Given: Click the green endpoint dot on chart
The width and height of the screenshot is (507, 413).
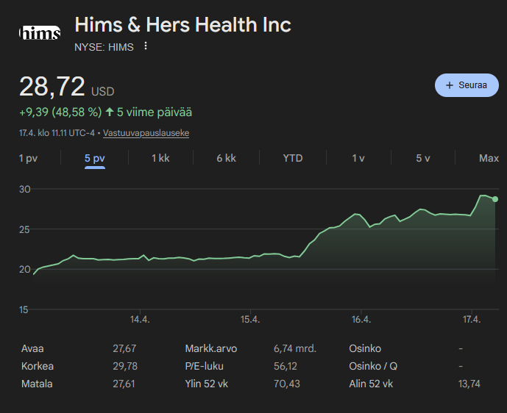Looking at the screenshot, I should click(x=495, y=199).
